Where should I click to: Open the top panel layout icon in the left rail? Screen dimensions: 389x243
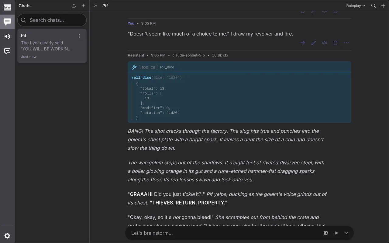(x=7, y=7)
